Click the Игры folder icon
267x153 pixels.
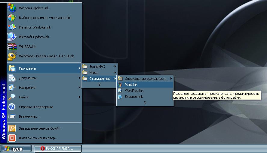85,73
